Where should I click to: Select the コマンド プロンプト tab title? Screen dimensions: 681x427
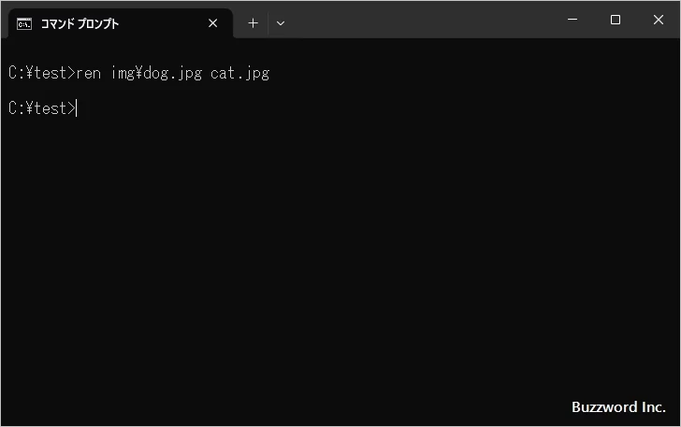coord(80,23)
